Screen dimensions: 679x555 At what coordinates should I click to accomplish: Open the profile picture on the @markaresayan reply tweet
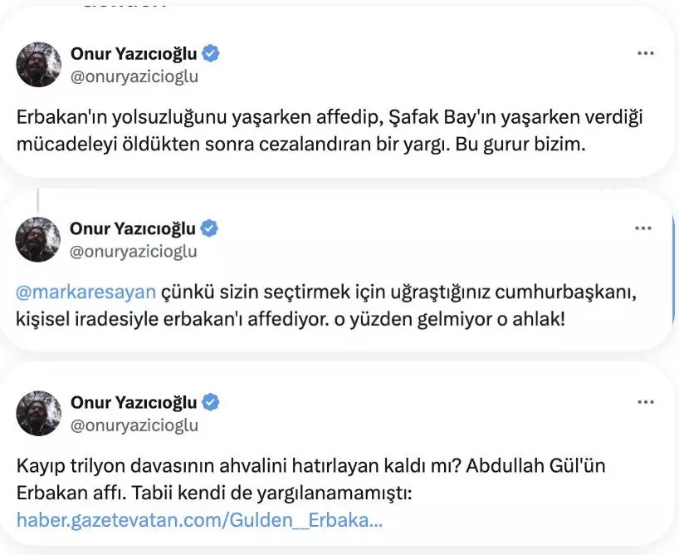pos(39,239)
